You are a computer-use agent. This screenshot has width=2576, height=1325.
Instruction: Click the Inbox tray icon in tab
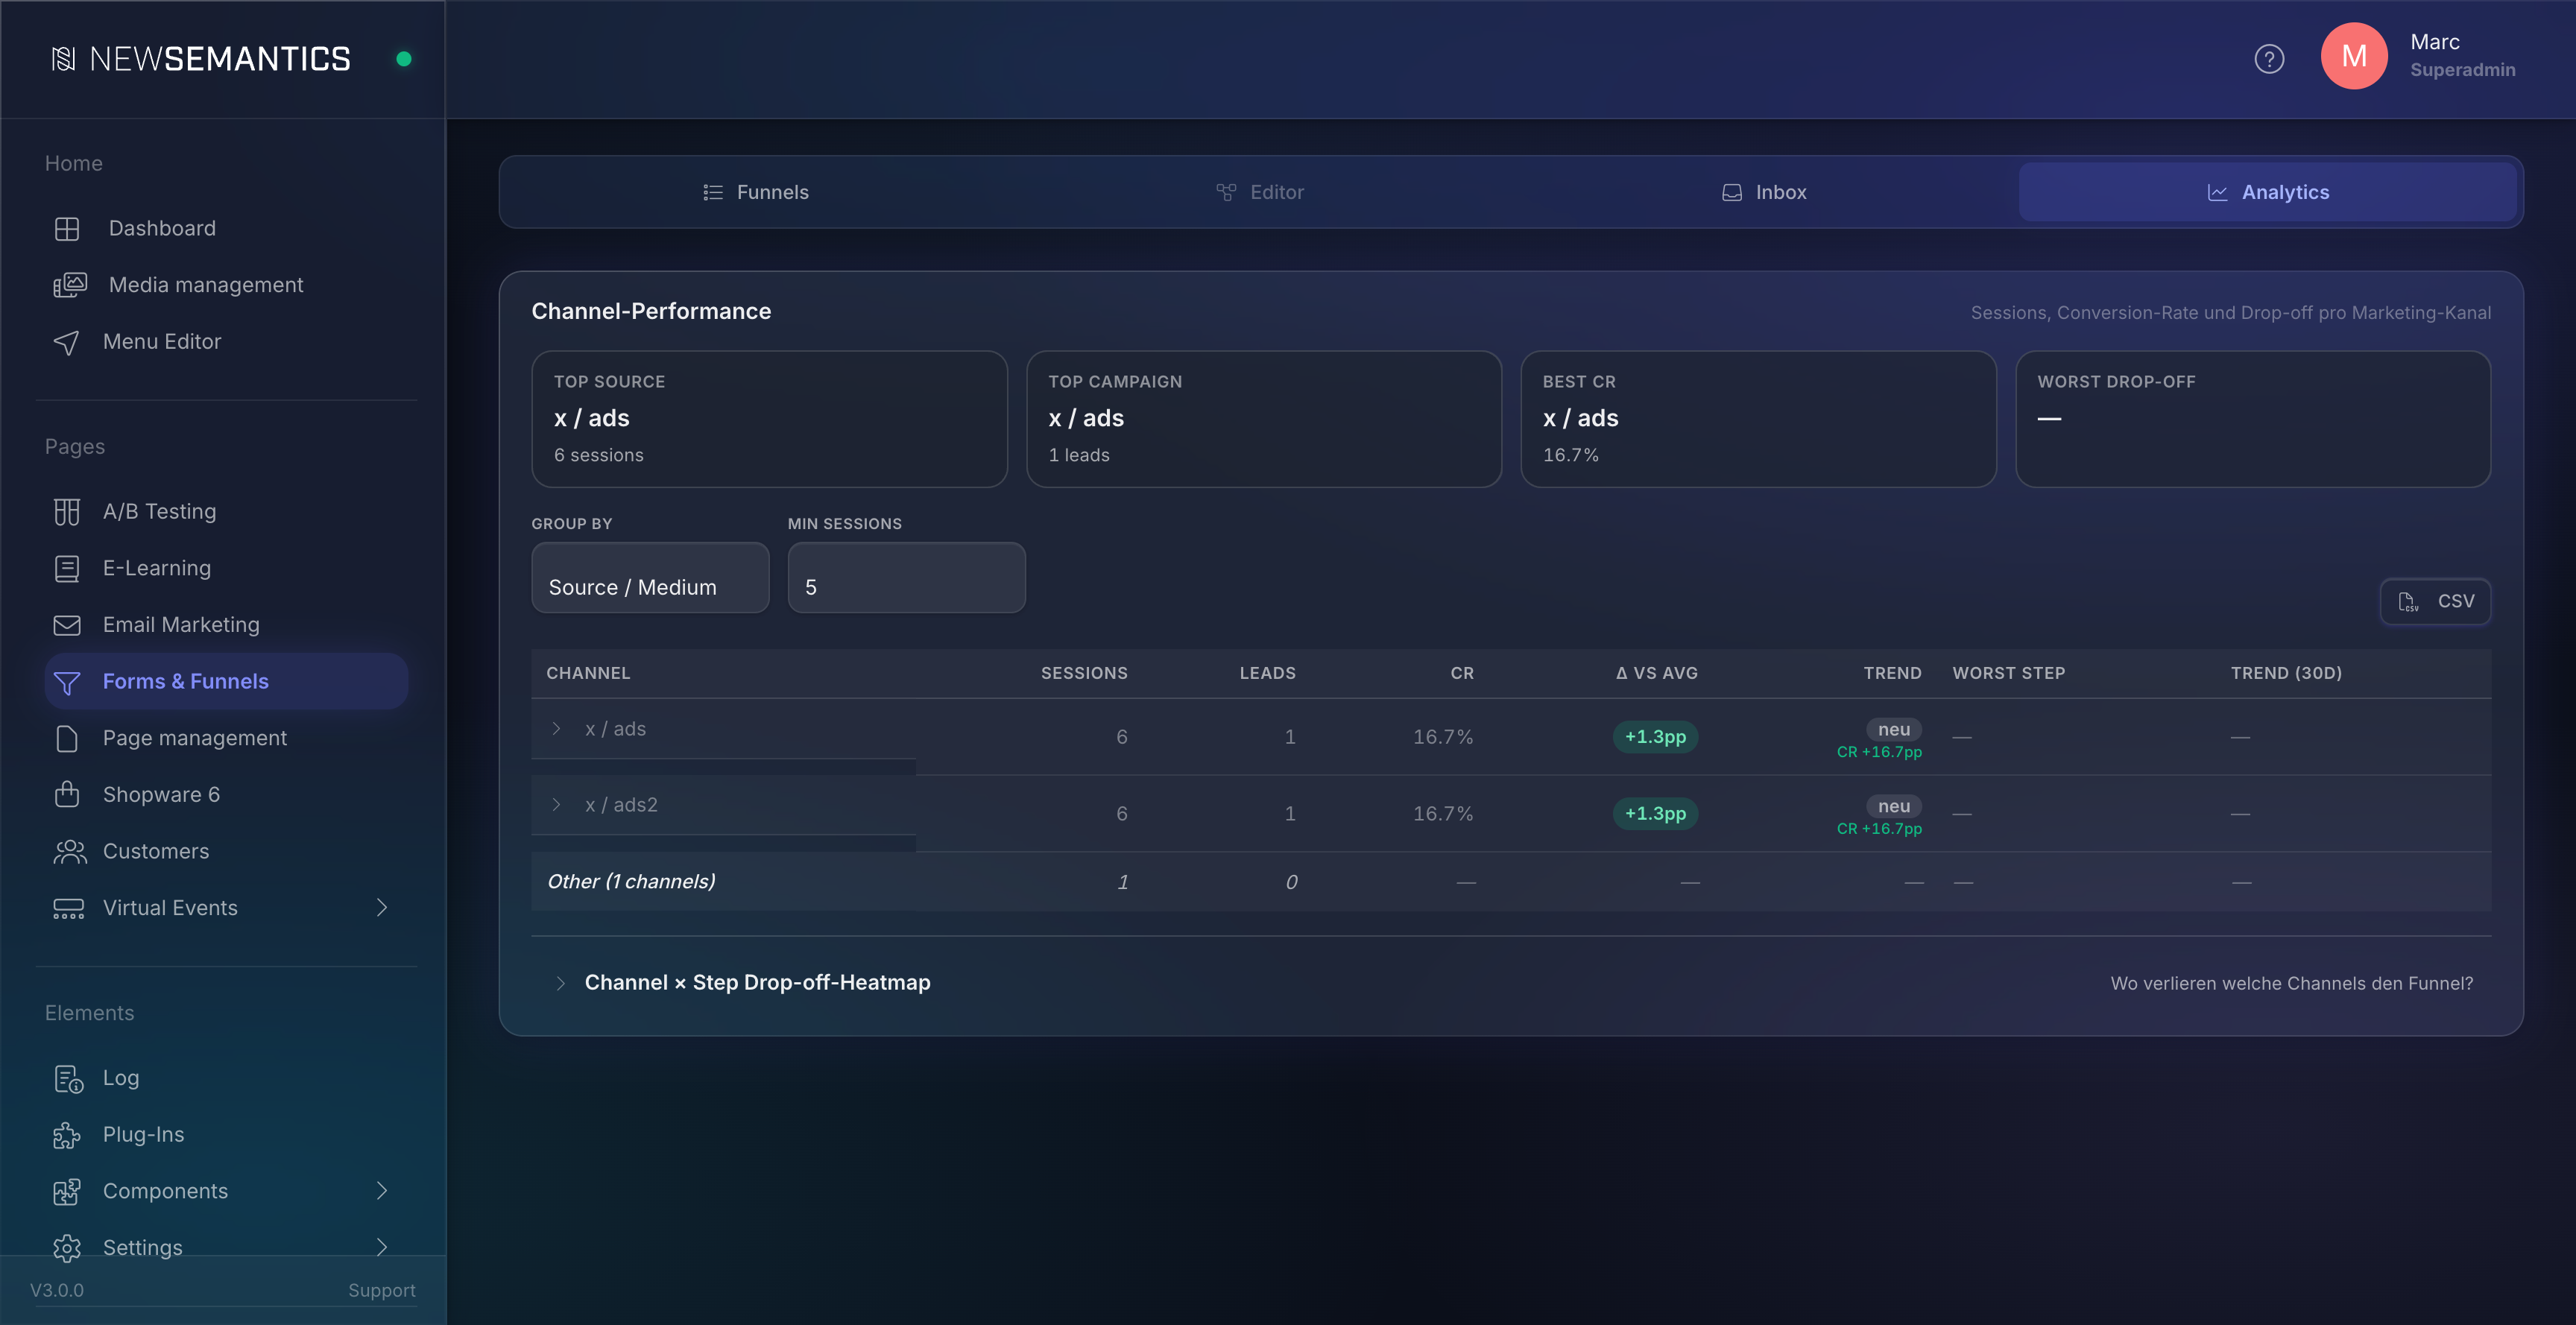(1732, 192)
